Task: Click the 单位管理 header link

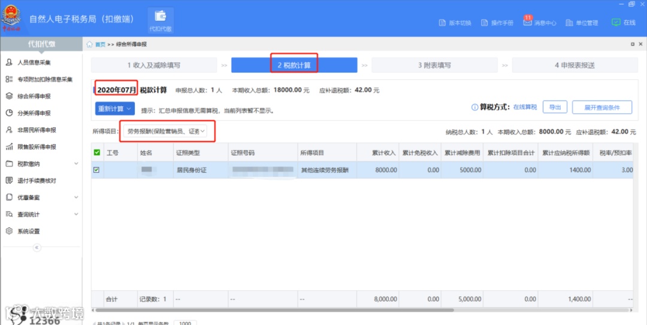Action: pos(586,23)
